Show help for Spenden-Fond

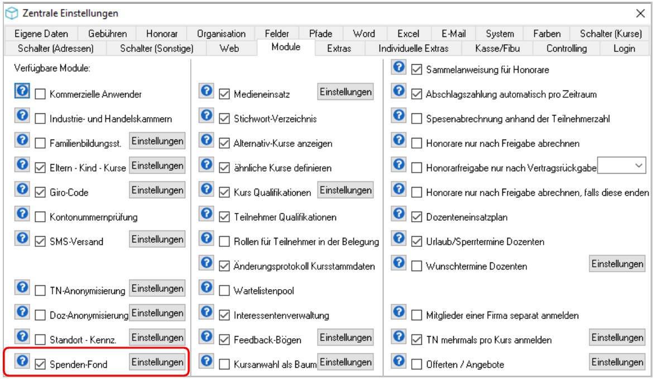(x=22, y=361)
